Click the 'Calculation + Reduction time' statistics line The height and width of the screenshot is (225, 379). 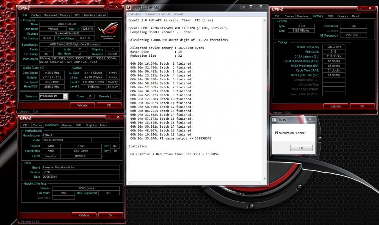(174, 154)
